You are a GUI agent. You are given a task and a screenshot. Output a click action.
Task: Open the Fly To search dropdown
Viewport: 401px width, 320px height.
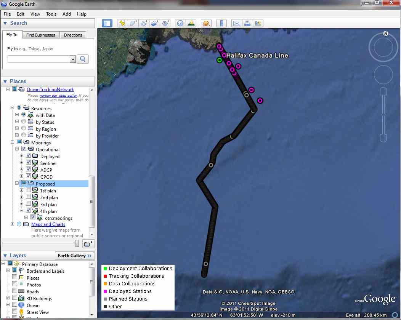click(x=73, y=59)
